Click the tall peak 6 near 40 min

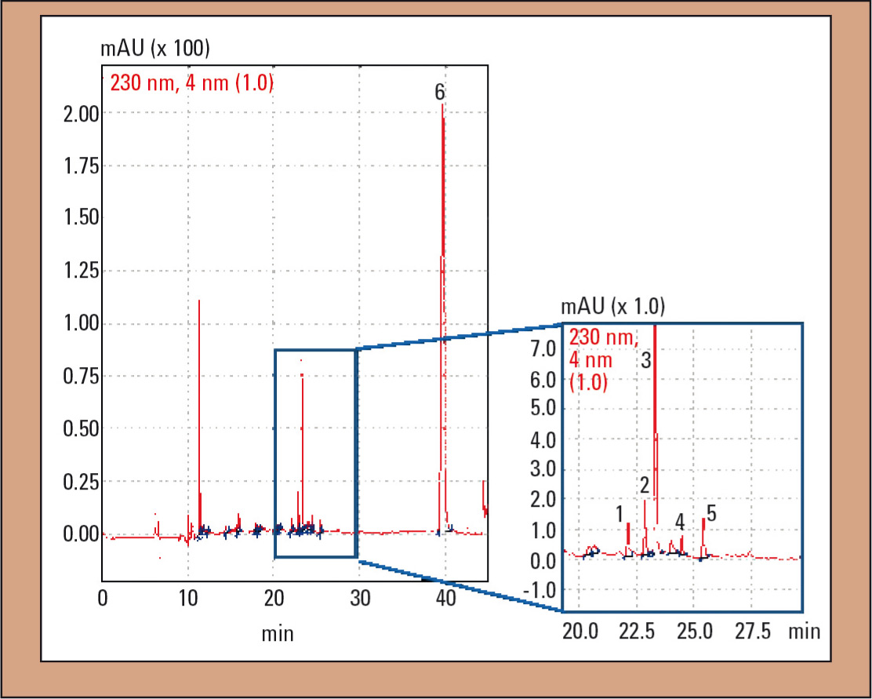click(443, 317)
